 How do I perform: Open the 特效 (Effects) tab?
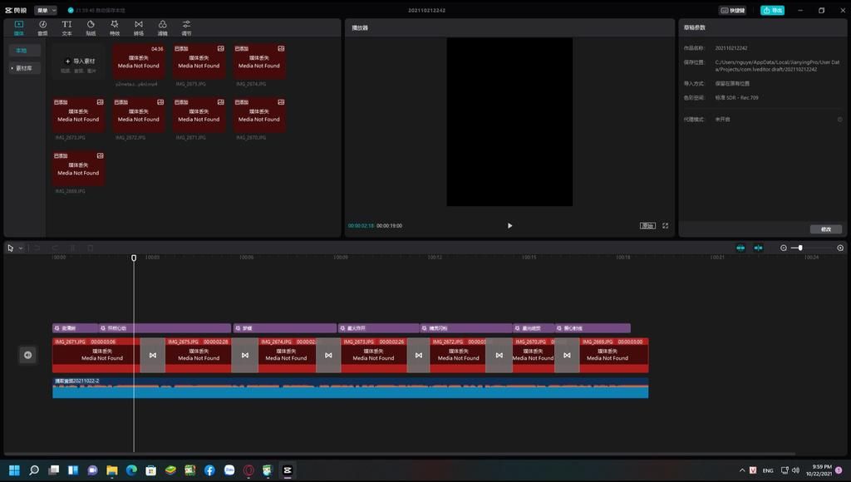tap(115, 27)
